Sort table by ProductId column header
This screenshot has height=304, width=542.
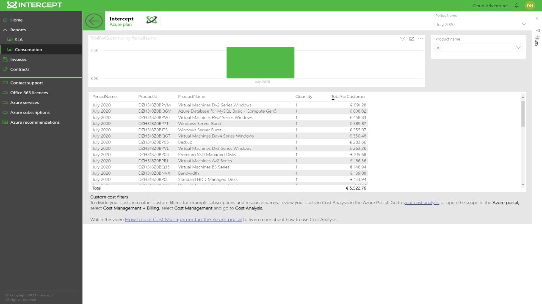(x=148, y=97)
